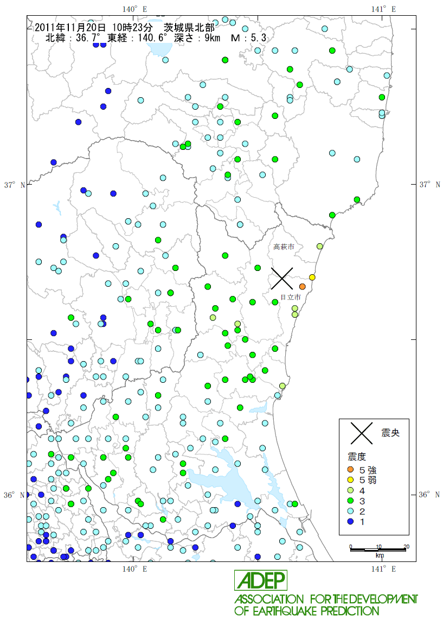Click the date line 2011年11月20日 10時23分
The image size is (443, 619).
(x=93, y=28)
